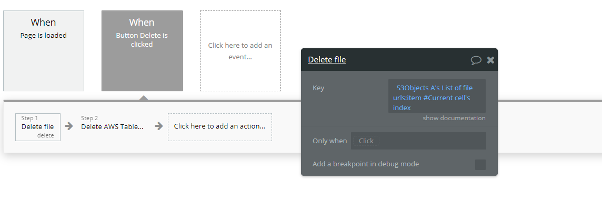Click the triangle pointer beneath the selected event
Viewport: 602px width, 213px height.
143,98
